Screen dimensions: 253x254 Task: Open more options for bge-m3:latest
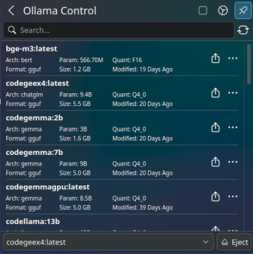click(233, 58)
